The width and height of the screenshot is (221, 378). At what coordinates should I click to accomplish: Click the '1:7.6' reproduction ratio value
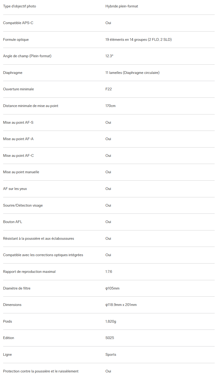109,272
